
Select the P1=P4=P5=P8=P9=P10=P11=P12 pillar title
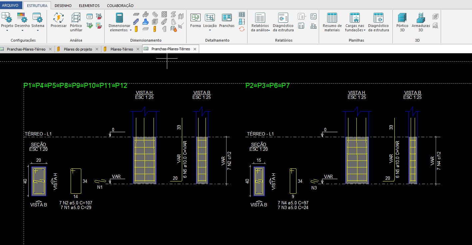(x=75, y=86)
